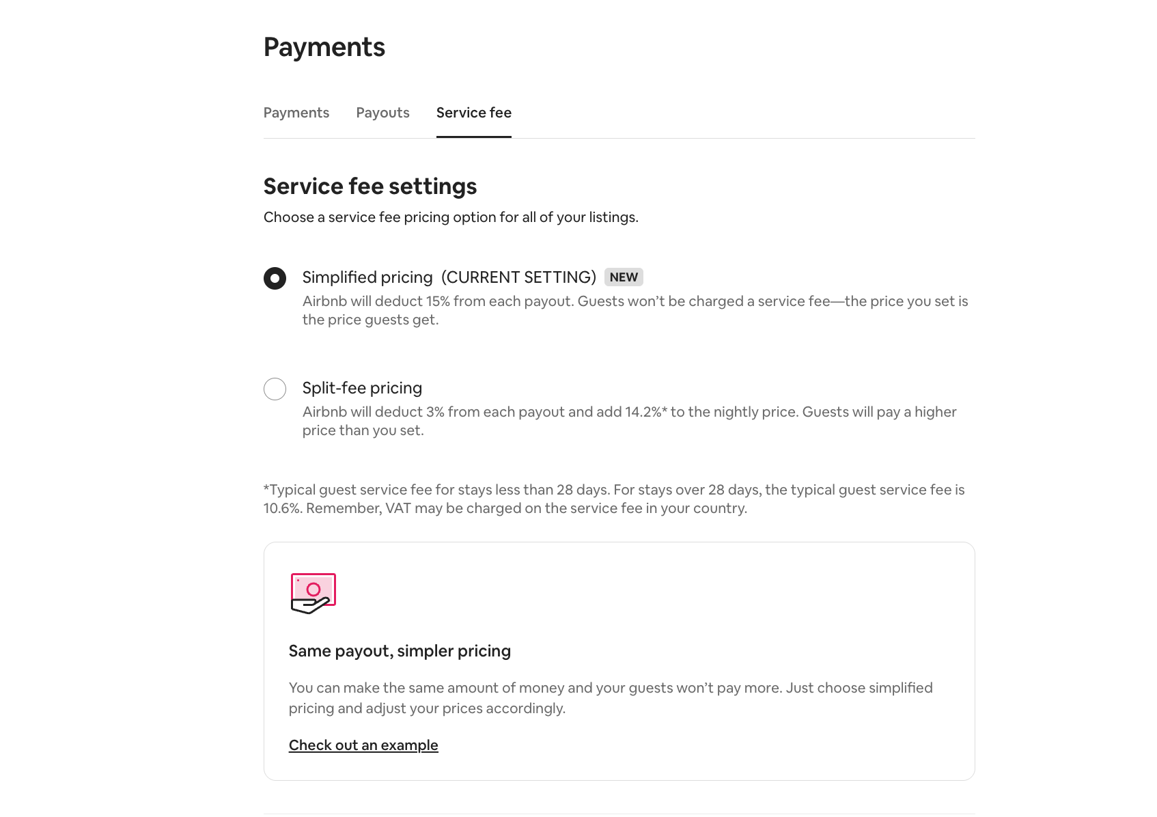
Task: Switch to the Payouts tab
Action: pyautogui.click(x=382, y=113)
